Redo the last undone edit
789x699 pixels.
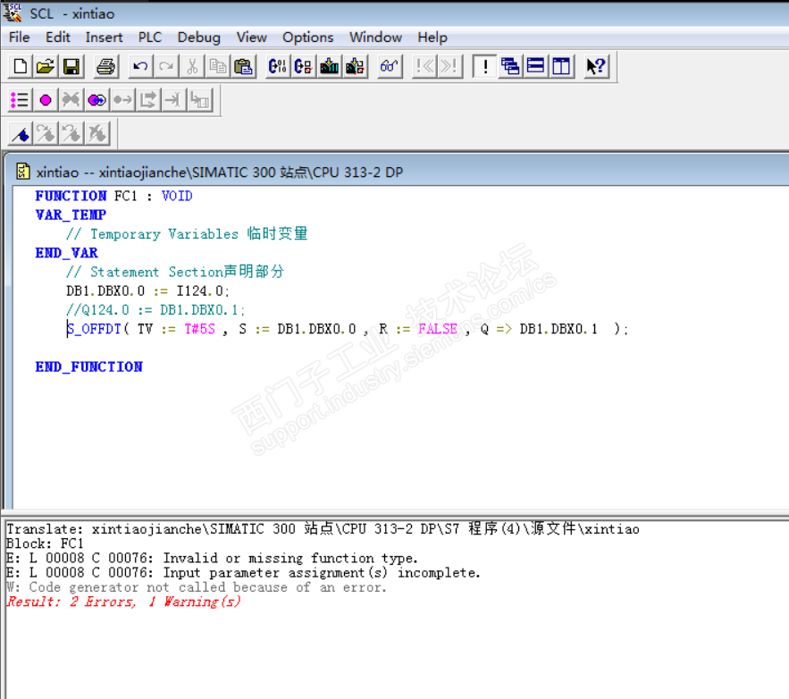pos(166,66)
